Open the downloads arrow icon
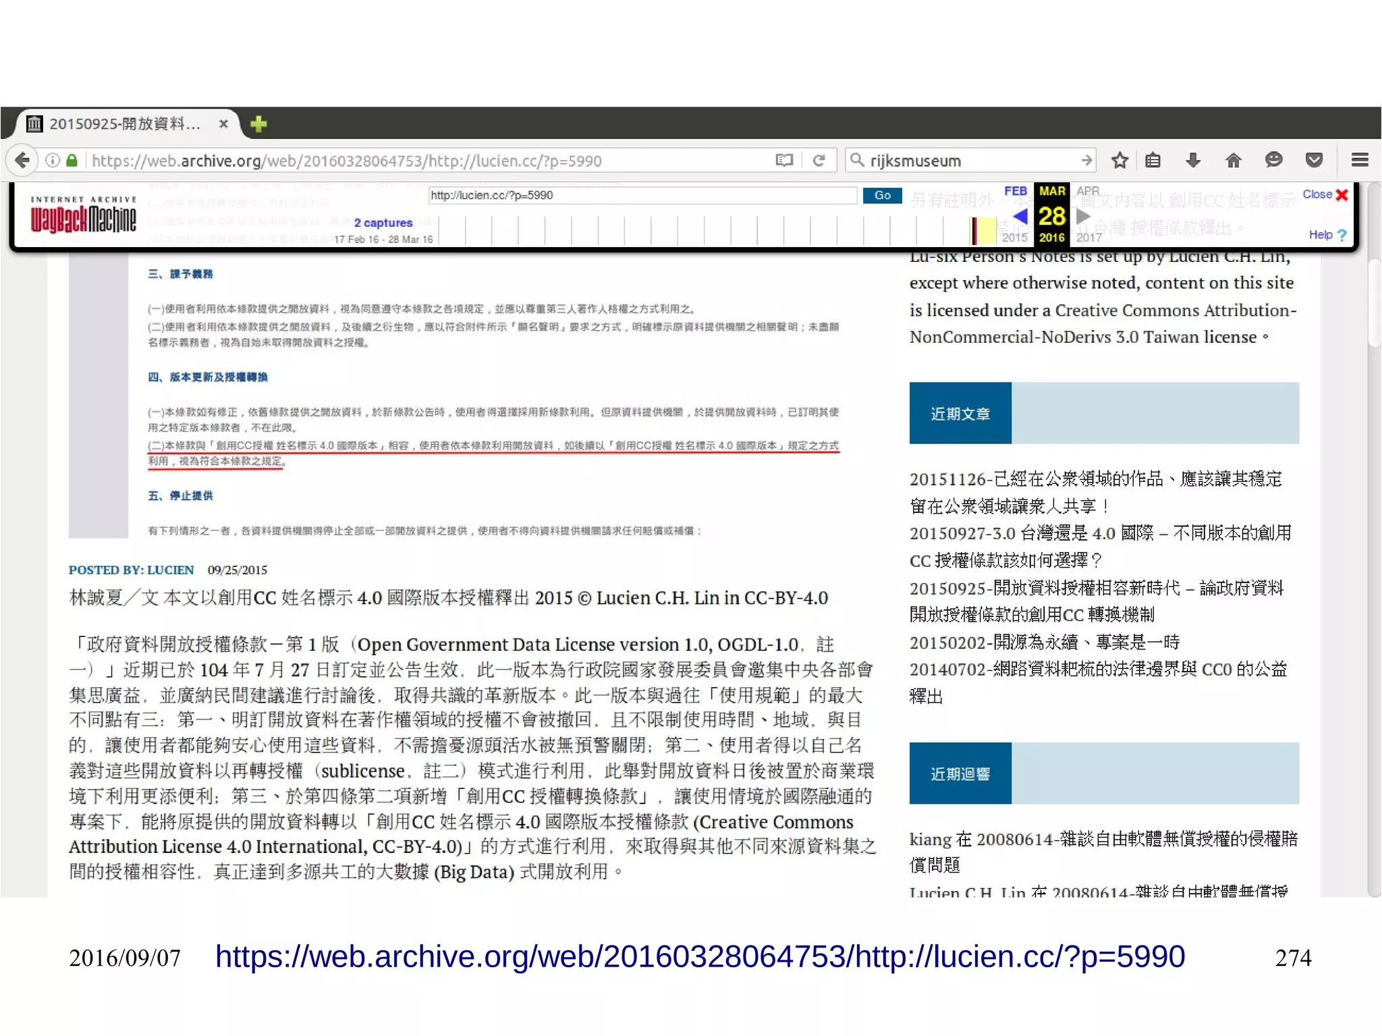This screenshot has width=1382, height=1036. [x=1193, y=160]
